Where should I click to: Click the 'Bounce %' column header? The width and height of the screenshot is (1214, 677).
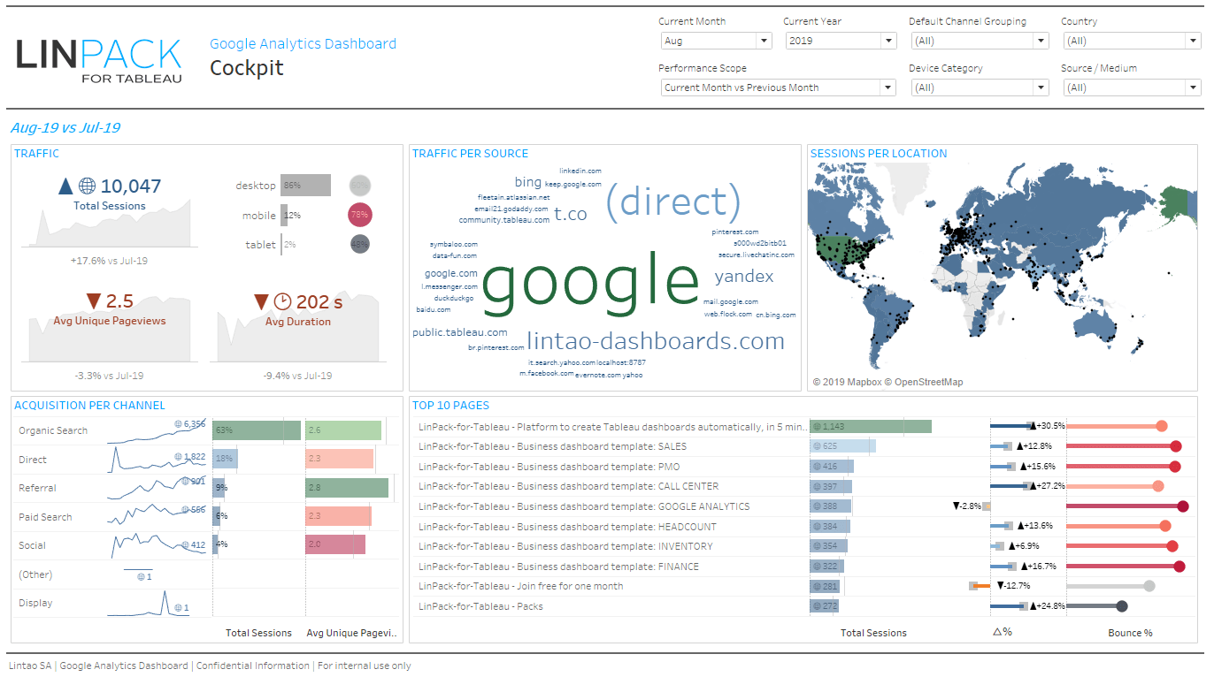click(x=1130, y=633)
